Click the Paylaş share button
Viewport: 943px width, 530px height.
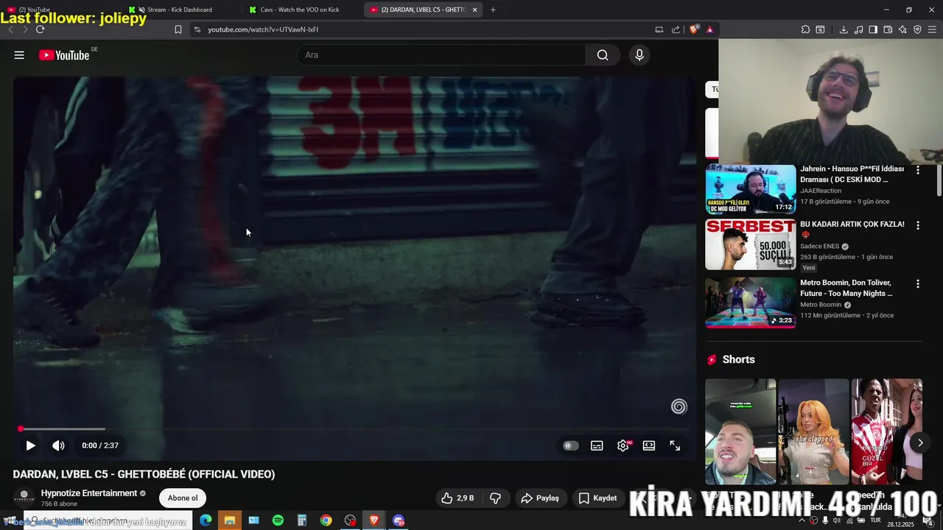point(541,498)
